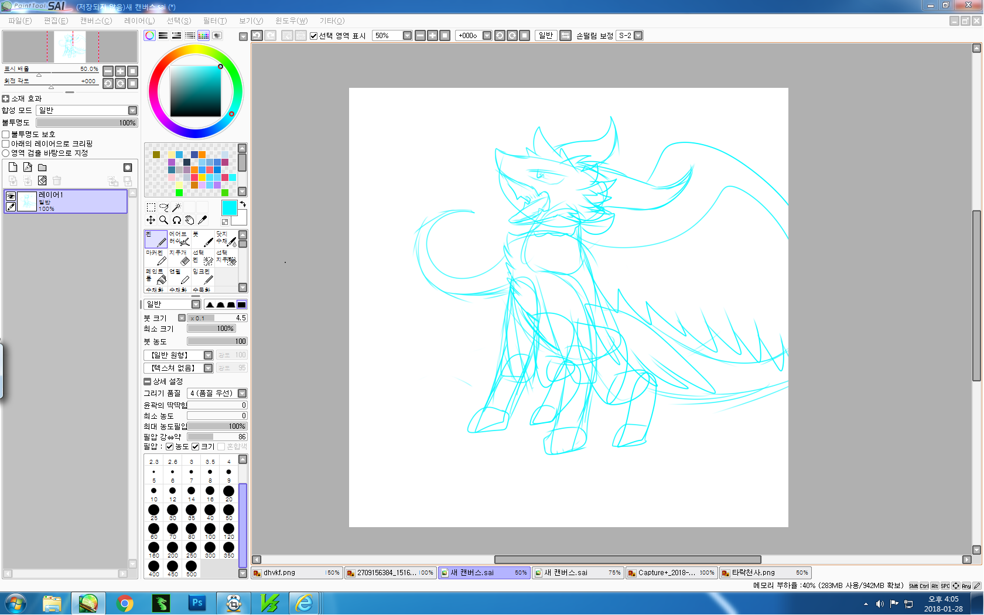Click the cyan foreground color swatch
984x615 pixels.
[229, 208]
